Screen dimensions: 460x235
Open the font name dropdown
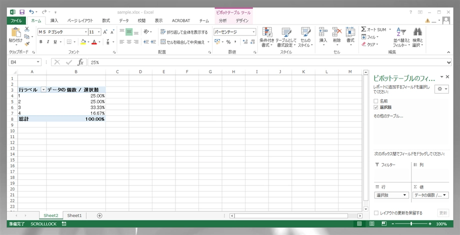[x=86, y=32]
